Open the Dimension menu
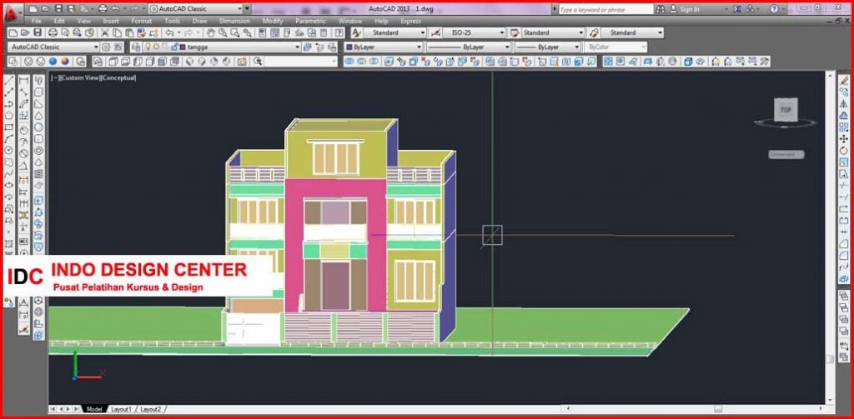The image size is (854, 419). pyautogui.click(x=234, y=21)
